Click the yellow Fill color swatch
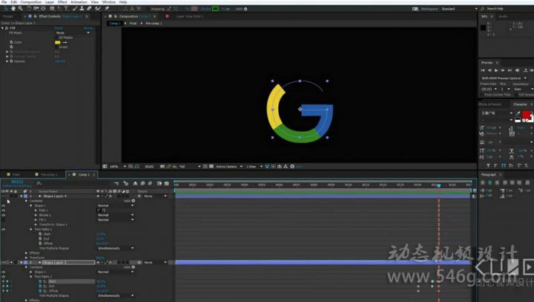 57,42
